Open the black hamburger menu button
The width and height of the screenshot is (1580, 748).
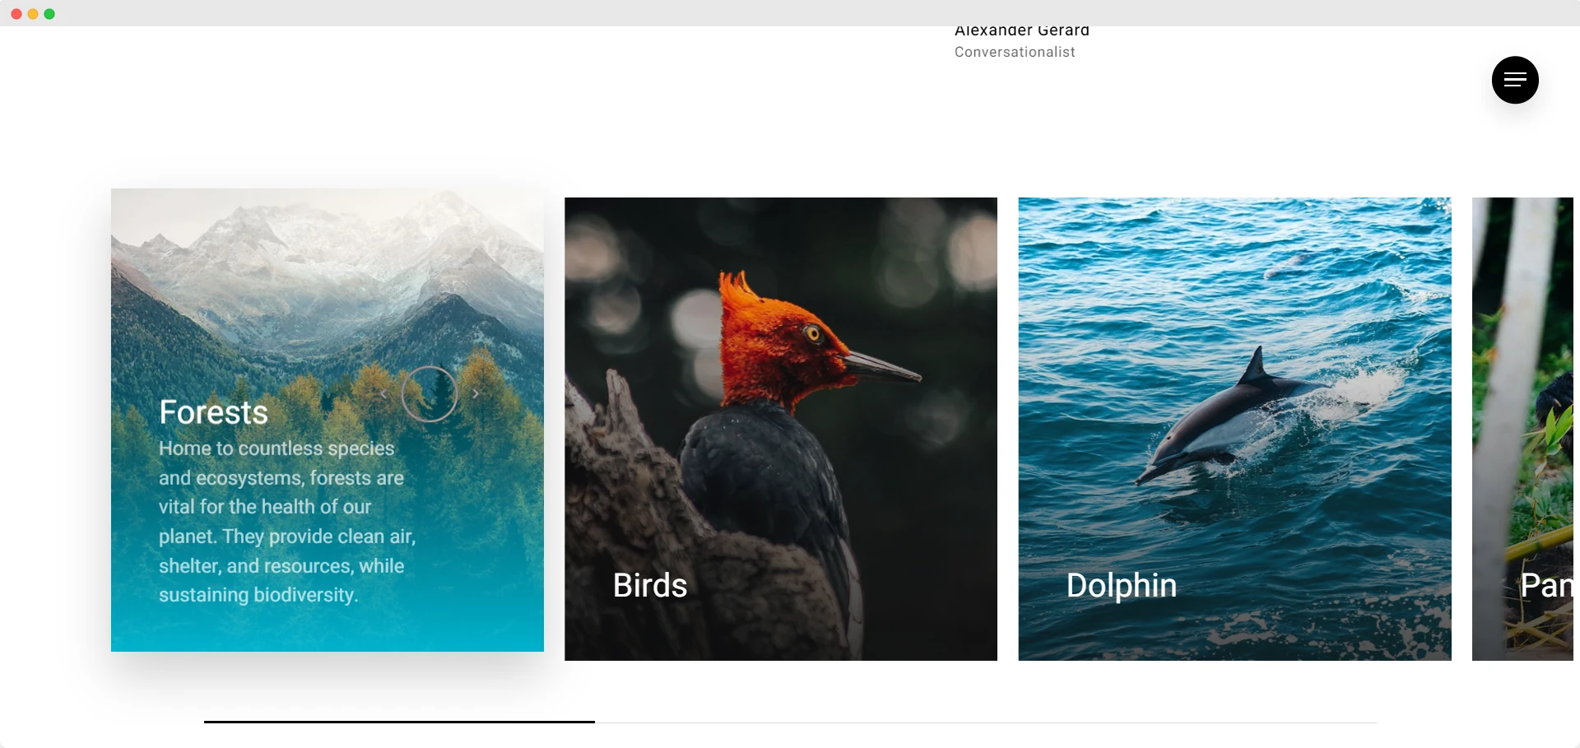coord(1515,80)
